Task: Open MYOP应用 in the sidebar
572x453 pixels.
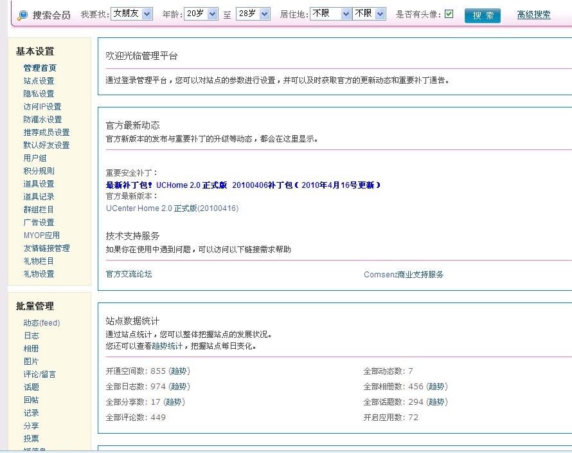Action: point(42,236)
